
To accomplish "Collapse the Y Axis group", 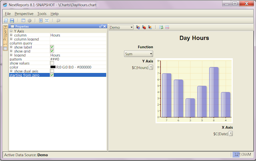I will (x=11, y=31).
